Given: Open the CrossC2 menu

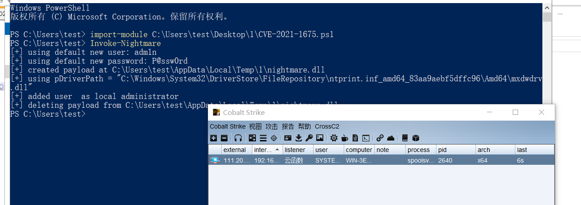Looking at the screenshot, I should (327, 126).
